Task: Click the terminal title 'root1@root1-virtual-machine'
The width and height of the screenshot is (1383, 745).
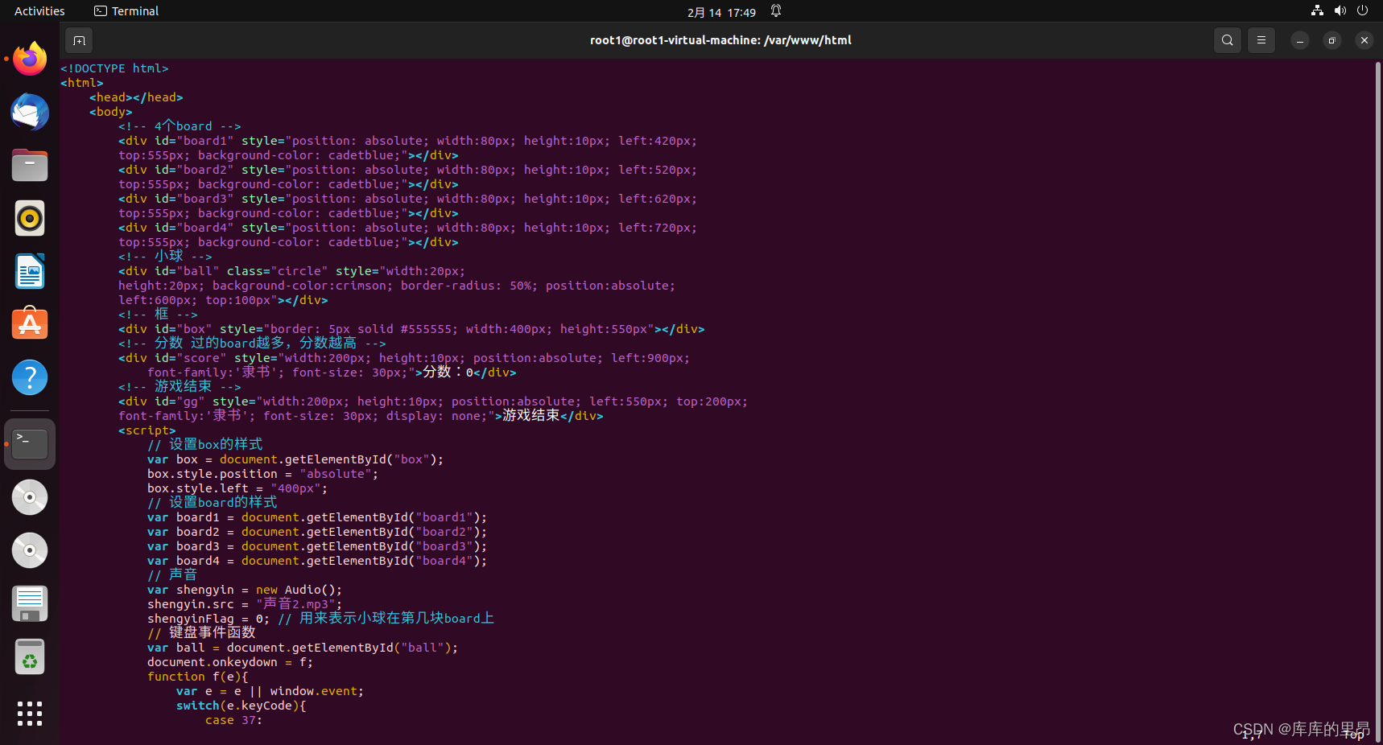Action: point(720,40)
